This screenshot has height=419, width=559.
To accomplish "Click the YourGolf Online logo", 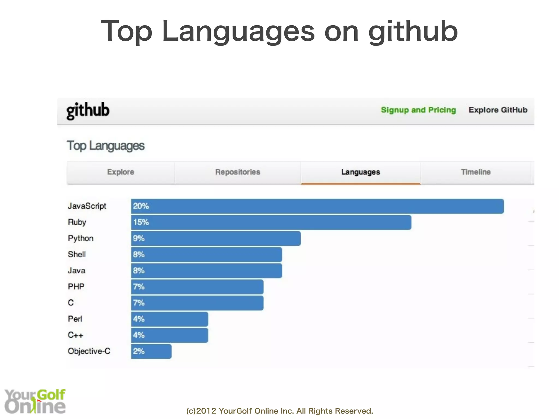I will coord(35,401).
